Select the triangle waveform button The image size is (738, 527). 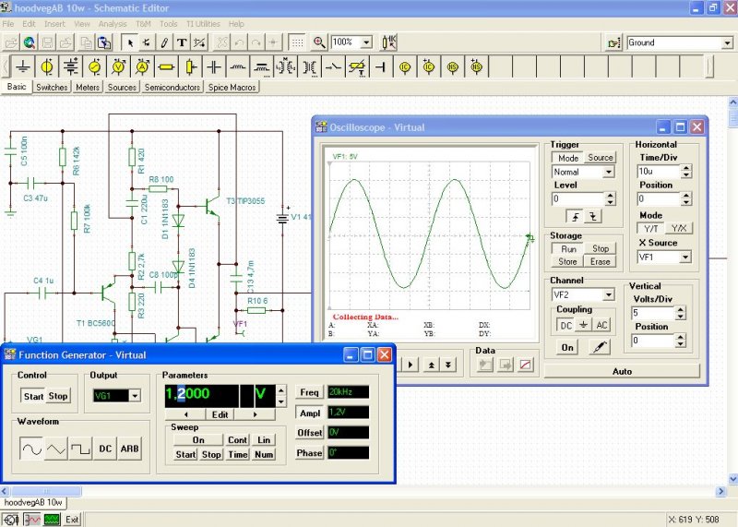(x=56, y=449)
